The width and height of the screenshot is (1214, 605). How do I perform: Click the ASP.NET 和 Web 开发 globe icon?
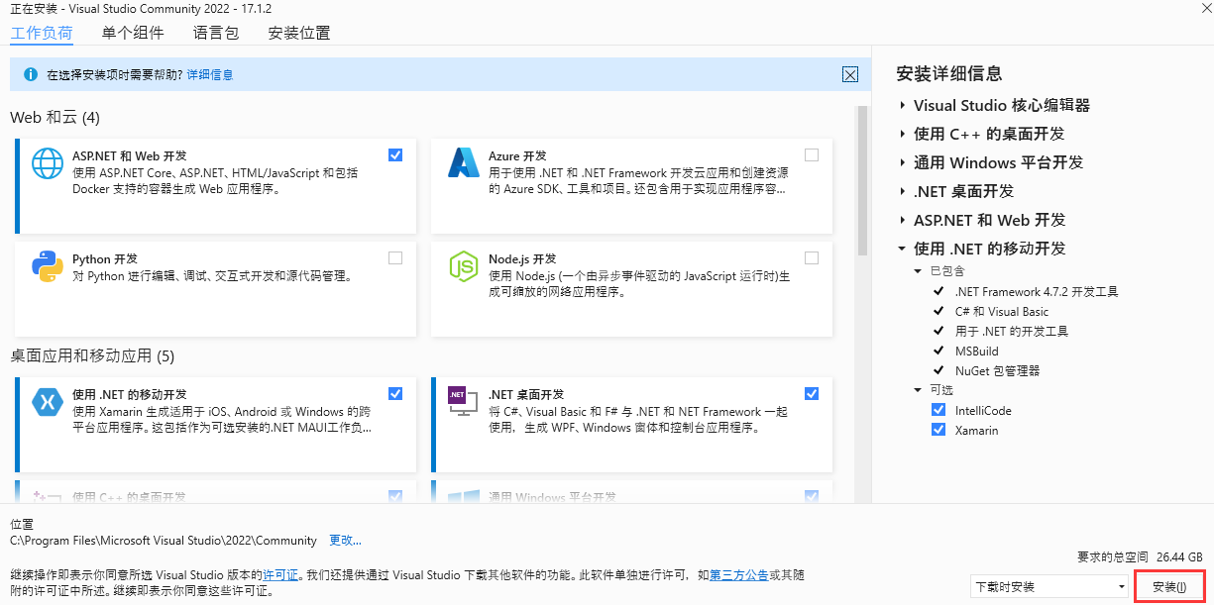pyautogui.click(x=47, y=165)
